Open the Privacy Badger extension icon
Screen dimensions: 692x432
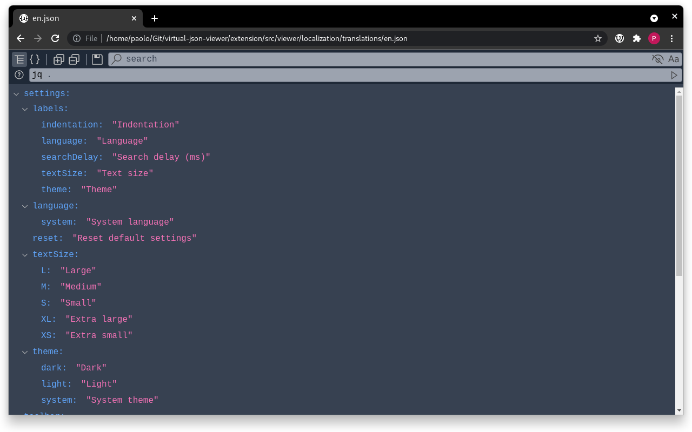click(x=619, y=38)
